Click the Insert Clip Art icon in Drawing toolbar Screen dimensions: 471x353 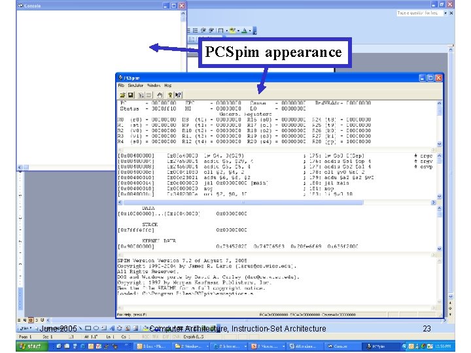pyautogui.click(x=128, y=328)
